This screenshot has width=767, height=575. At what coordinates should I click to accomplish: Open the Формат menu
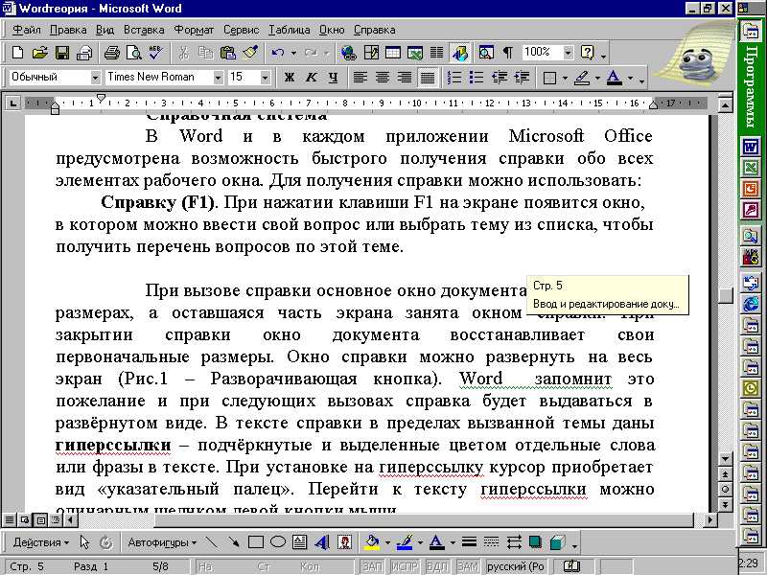(x=195, y=30)
